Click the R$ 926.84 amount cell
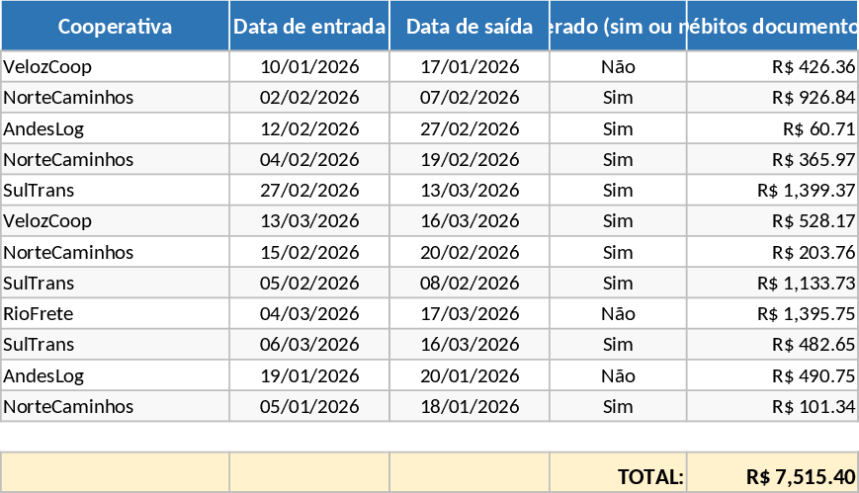Screen dimensions: 859x493 coord(772,98)
